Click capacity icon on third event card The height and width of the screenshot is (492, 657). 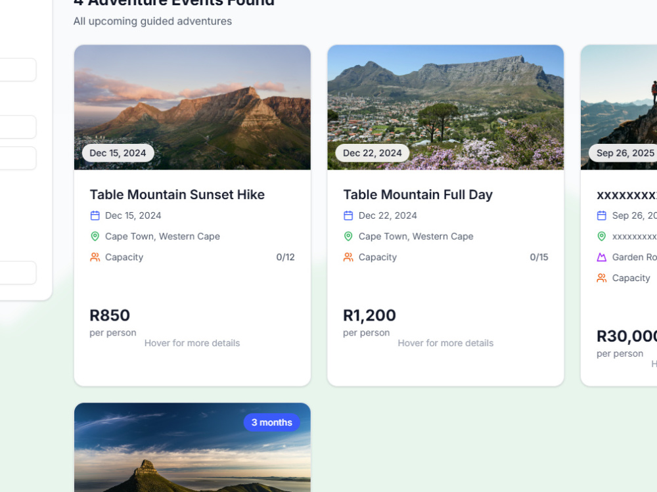tap(602, 278)
